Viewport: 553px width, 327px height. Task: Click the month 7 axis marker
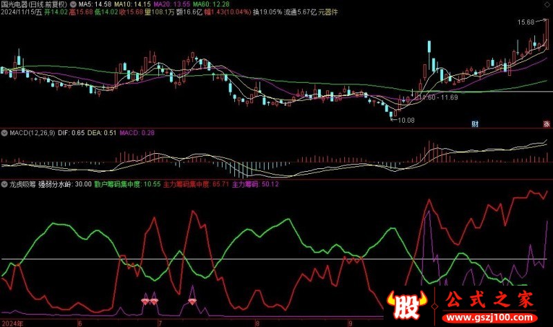click(160, 323)
